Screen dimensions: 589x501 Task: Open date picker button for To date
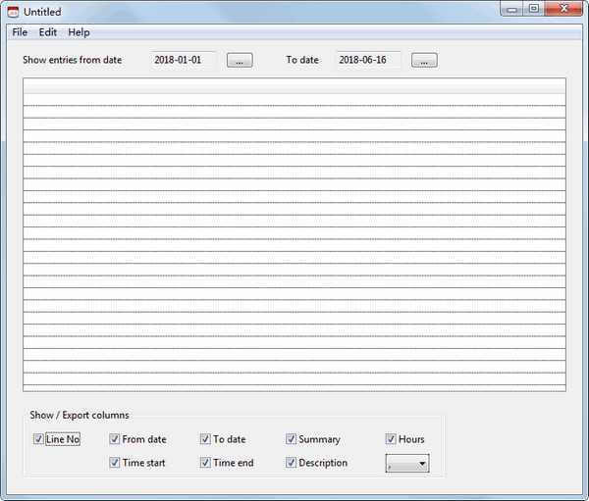tap(424, 60)
